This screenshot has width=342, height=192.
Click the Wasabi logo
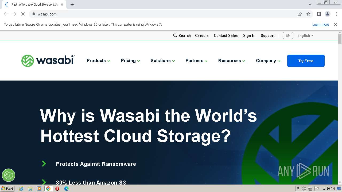48,61
